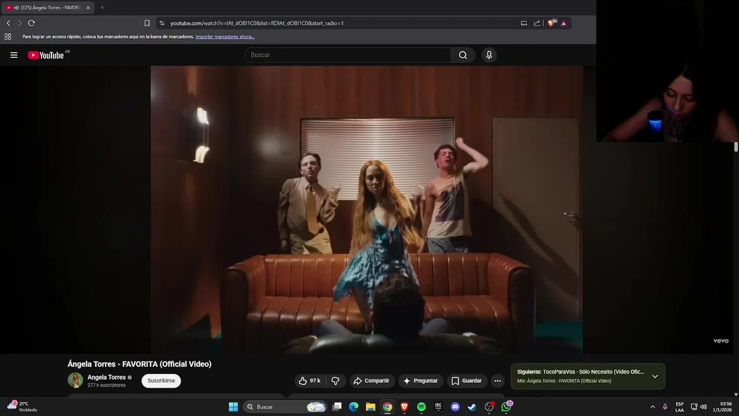Screen dimensions: 739x416
Task: Start voice search with the microphone
Action: pyautogui.click(x=489, y=55)
